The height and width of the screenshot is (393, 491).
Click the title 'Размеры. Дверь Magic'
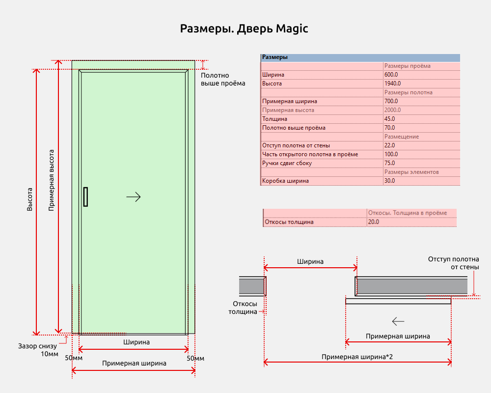point(244,28)
